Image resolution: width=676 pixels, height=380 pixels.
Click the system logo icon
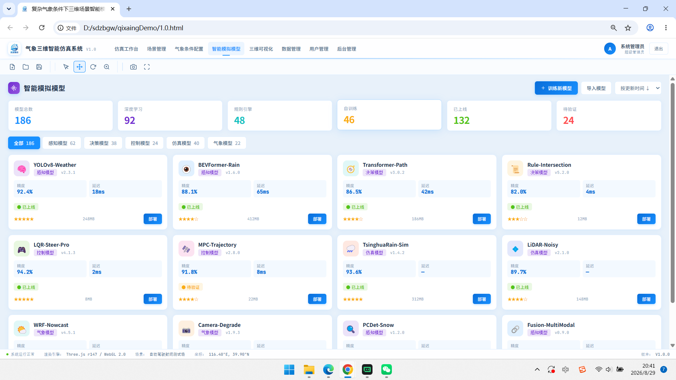click(x=14, y=49)
